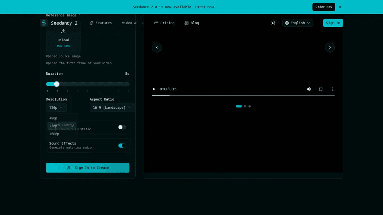Advance to the next carousel video
The height and width of the screenshot is (215, 383).
[x=330, y=47]
